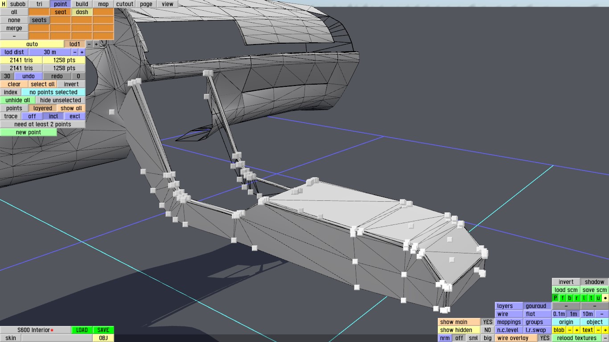This screenshot has width=609, height=342.
Task: Click the redo button
Action: pos(57,76)
